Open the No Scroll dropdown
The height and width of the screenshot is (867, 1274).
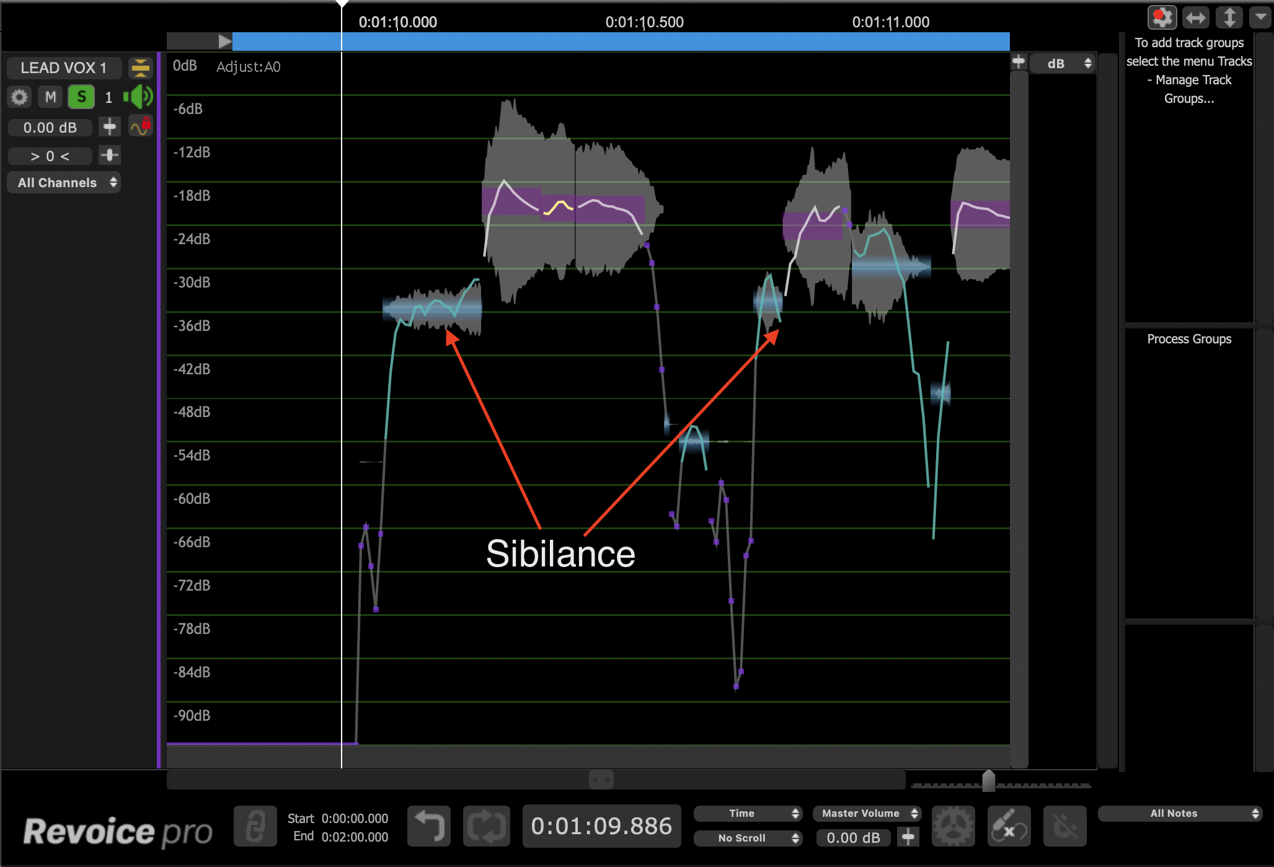coord(748,838)
